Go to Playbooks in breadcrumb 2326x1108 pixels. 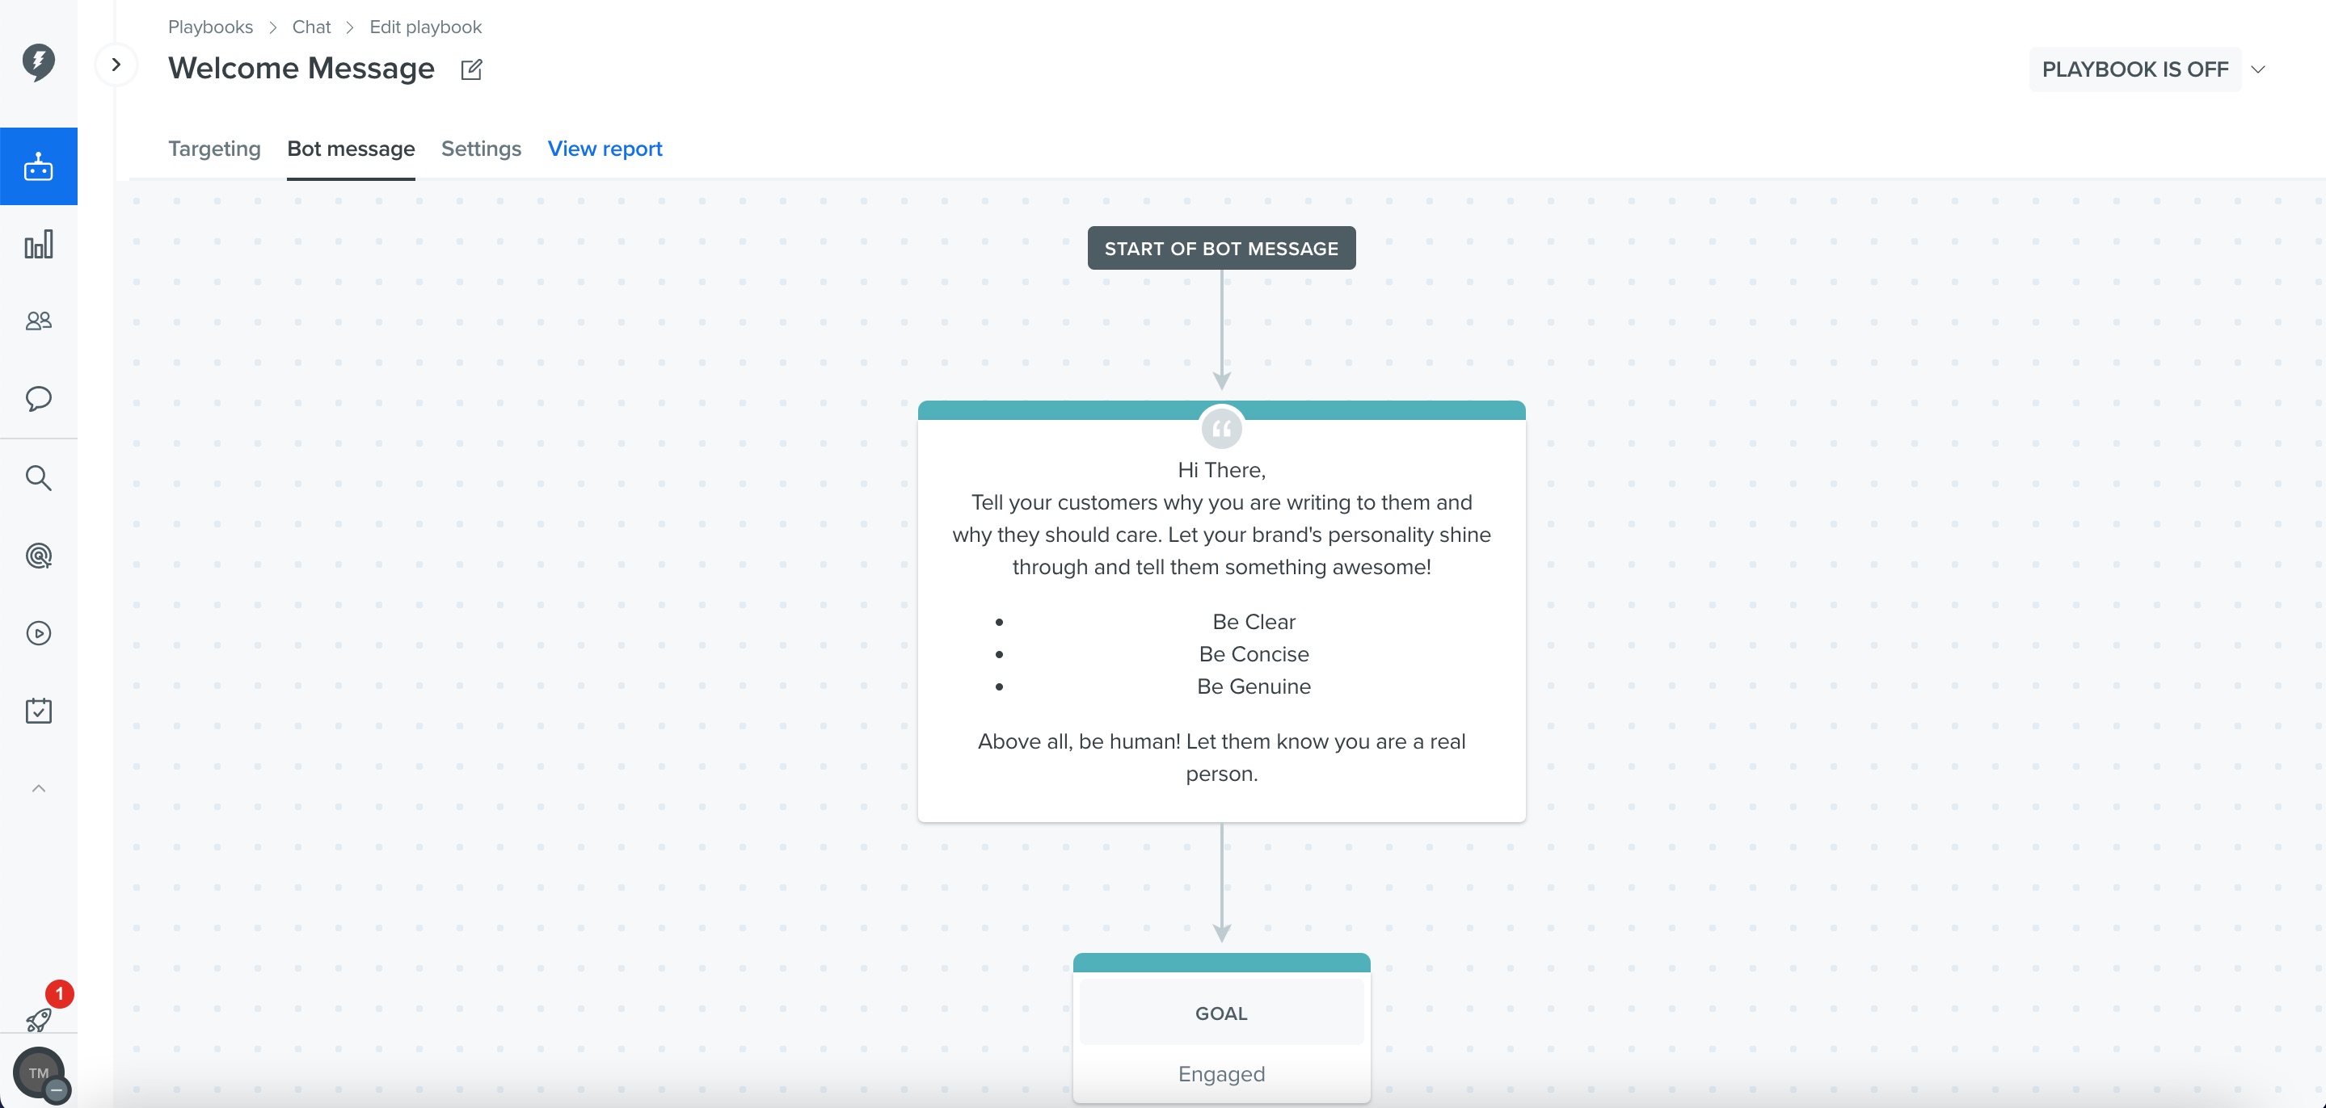tap(210, 27)
